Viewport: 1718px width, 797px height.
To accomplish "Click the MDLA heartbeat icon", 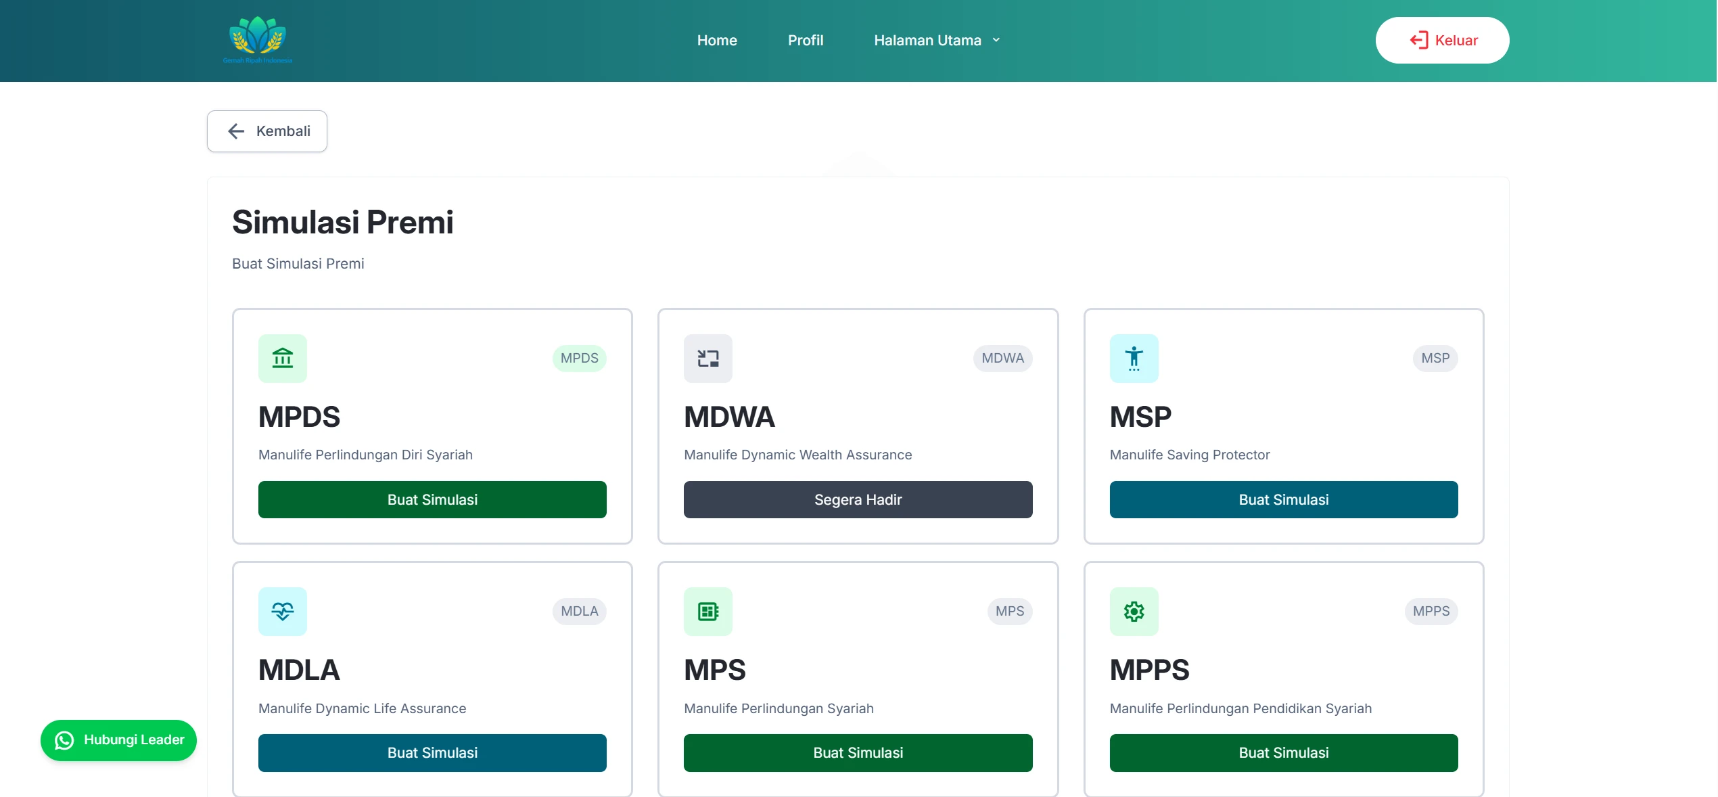I will tap(282, 611).
